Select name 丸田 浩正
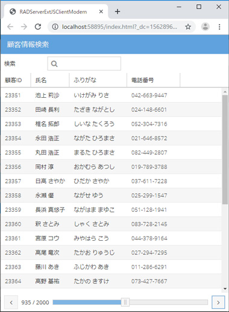Image resolution: width=229 pixels, height=312 pixels. [47, 152]
